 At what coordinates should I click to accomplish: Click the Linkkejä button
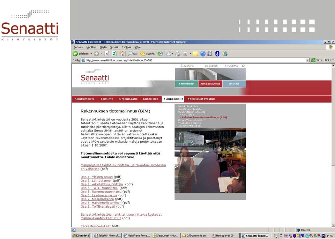[234, 84]
